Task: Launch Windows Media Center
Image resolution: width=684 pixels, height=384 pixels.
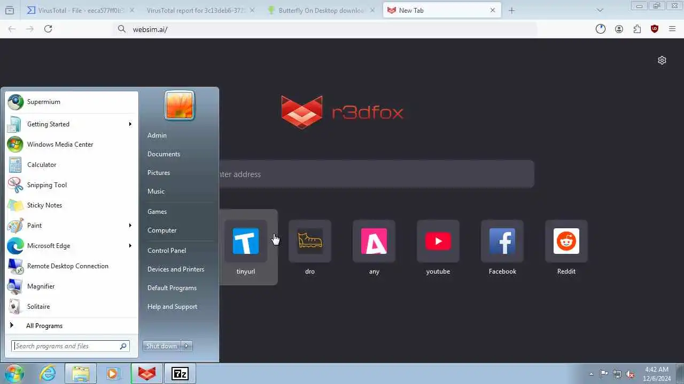Action: (x=72, y=145)
